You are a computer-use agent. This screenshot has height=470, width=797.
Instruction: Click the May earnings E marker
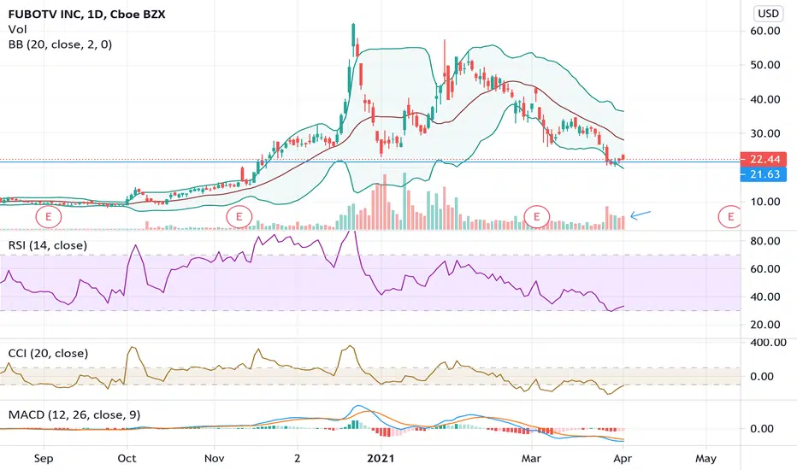pos(730,217)
